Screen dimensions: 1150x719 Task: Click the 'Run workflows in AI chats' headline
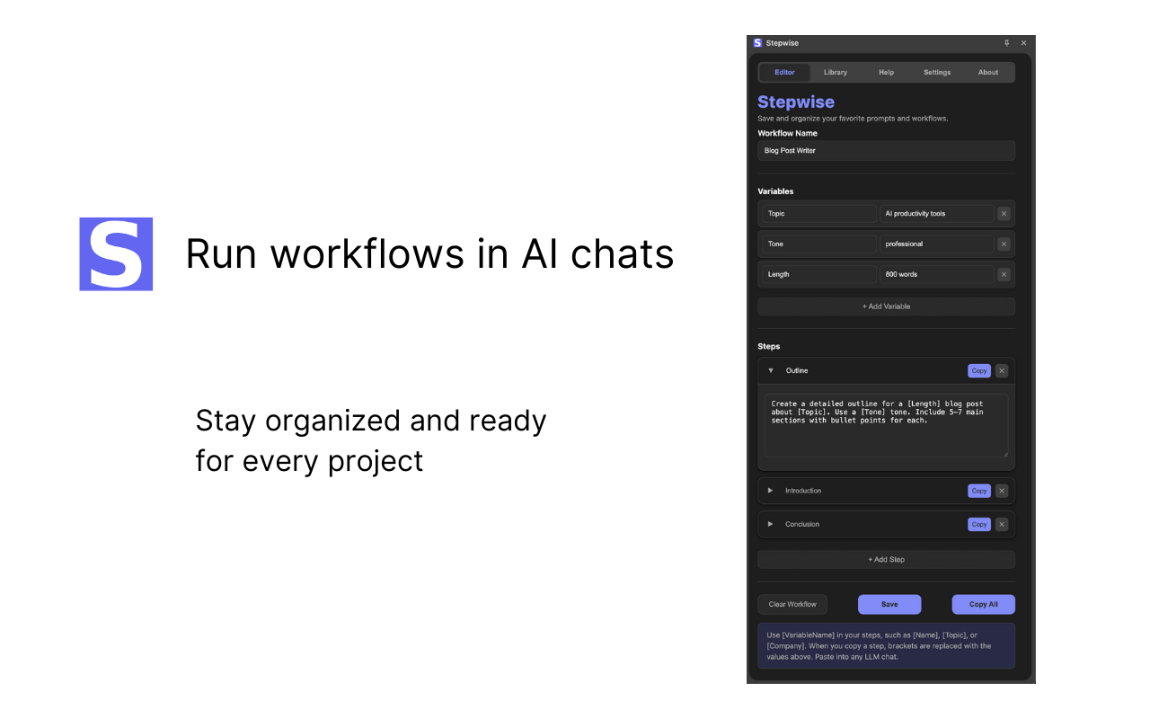pos(429,253)
